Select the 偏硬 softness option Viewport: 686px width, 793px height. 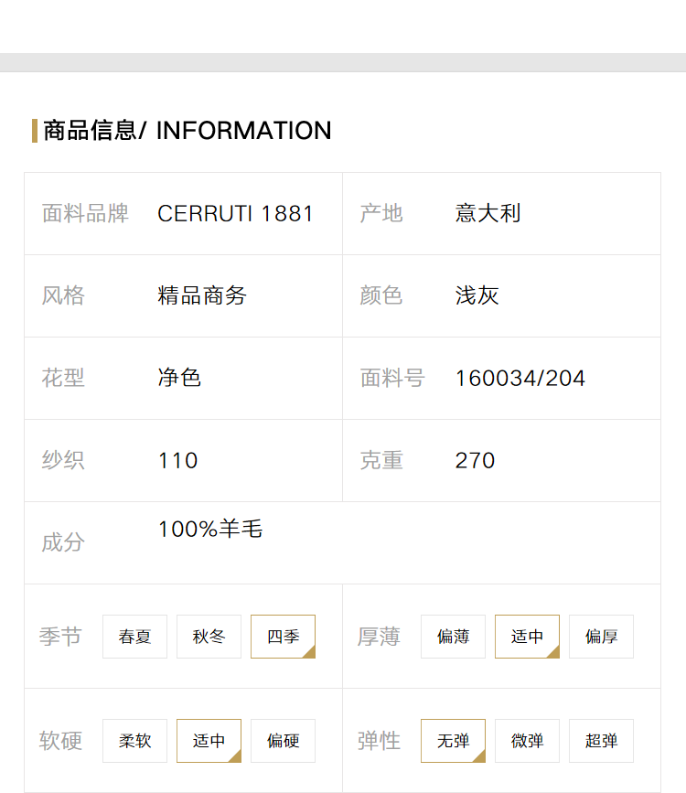pos(283,741)
